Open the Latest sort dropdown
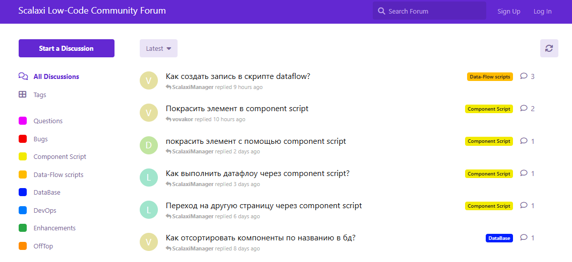The width and height of the screenshot is (572, 262). (158, 48)
